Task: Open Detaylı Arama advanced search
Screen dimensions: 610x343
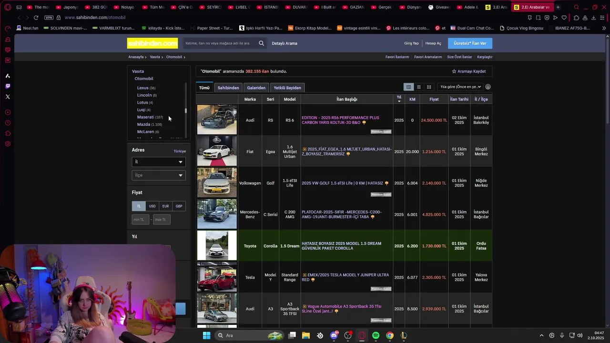Action: pyautogui.click(x=285, y=43)
